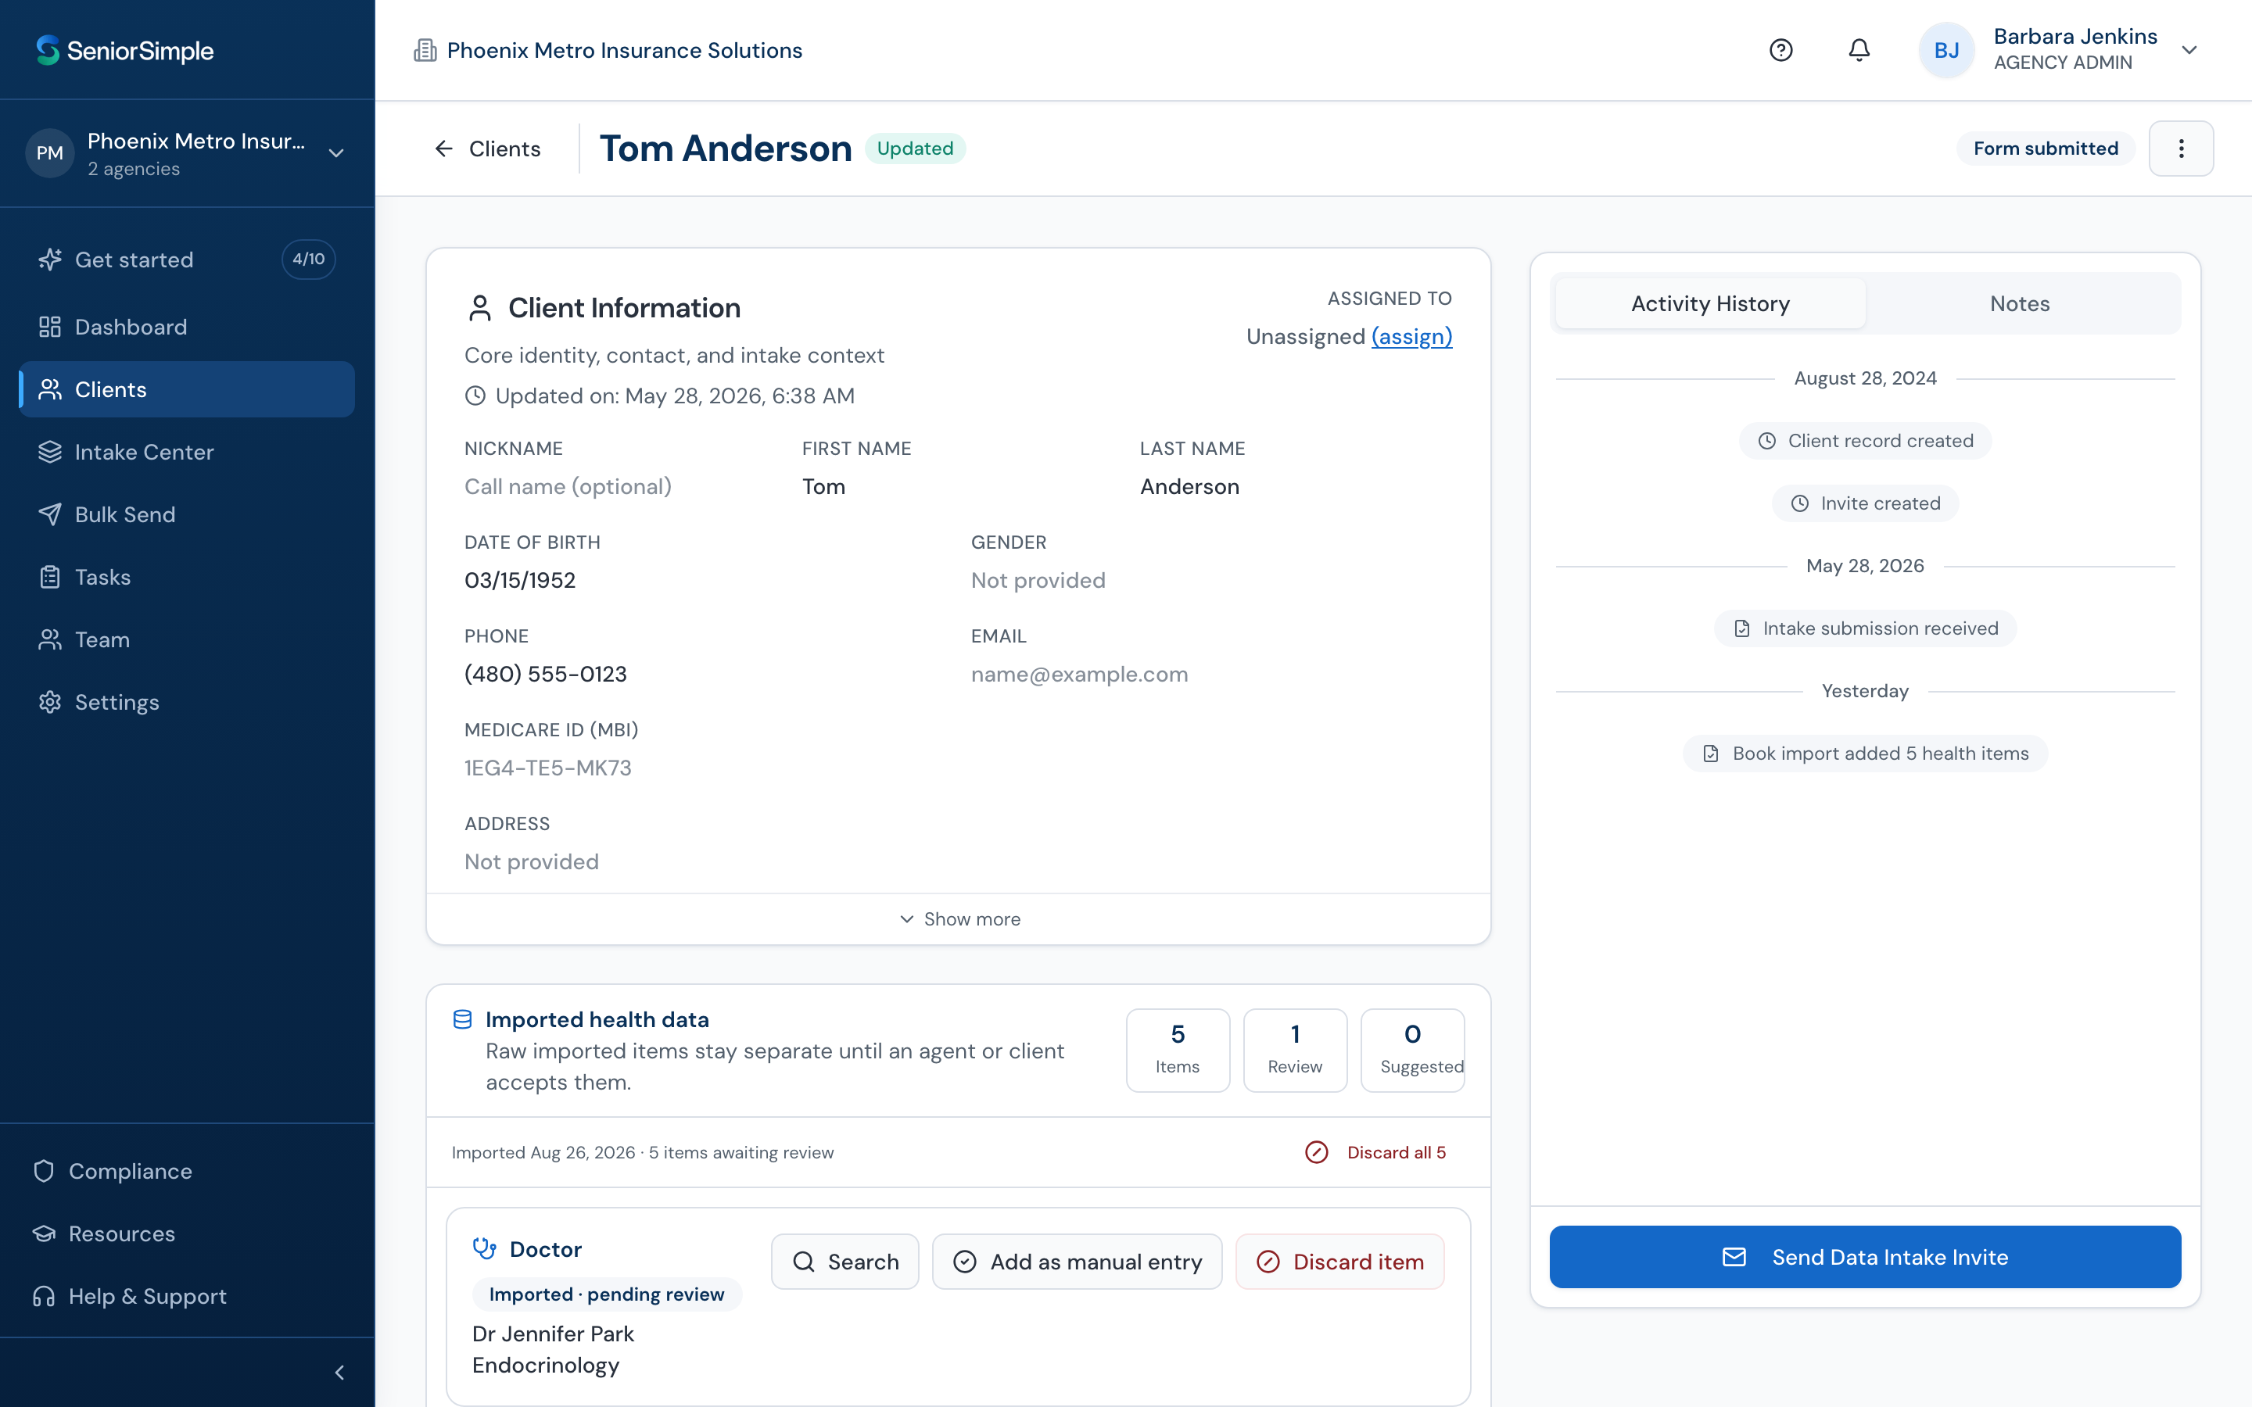
Task: Open Bulk Send page
Action: 186,514
